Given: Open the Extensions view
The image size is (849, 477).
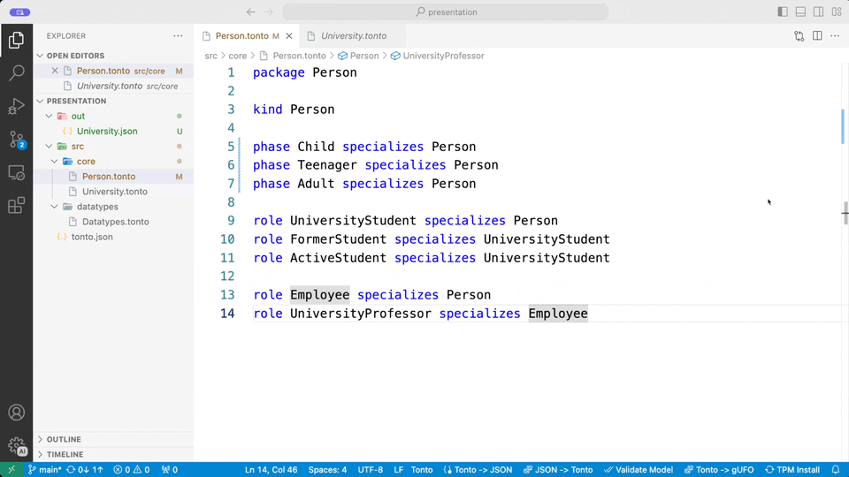Looking at the screenshot, I should [16, 206].
